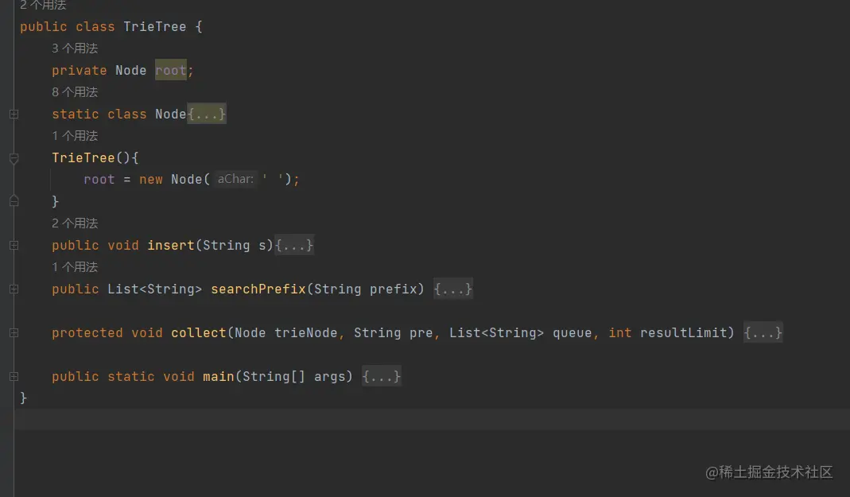This screenshot has width=850, height=497.
Task: Click the highlighted root field name
Action: coord(171,70)
